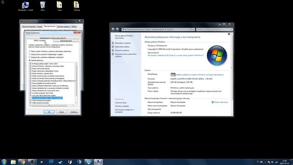Viewport: 293px width, 165px height.
Task: Click the taskbar clock showing date 2017
Action: (x=284, y=162)
